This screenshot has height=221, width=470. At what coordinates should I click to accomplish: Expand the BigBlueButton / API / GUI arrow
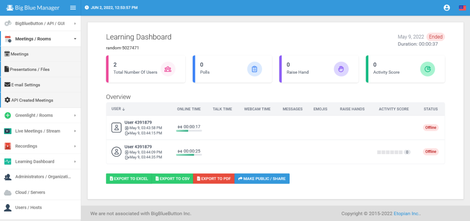click(x=75, y=23)
